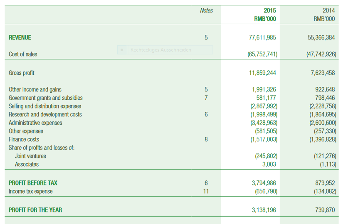Click the Government grants and subsidies row
Screen dimensions: 358x224
(46, 98)
